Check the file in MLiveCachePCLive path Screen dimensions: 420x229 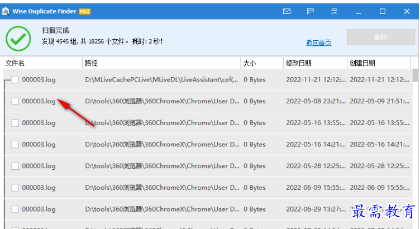click(15, 79)
